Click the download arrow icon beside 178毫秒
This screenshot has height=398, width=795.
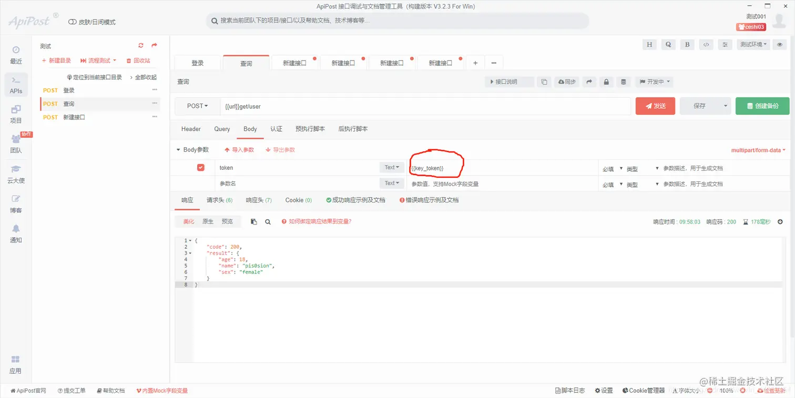point(780,222)
